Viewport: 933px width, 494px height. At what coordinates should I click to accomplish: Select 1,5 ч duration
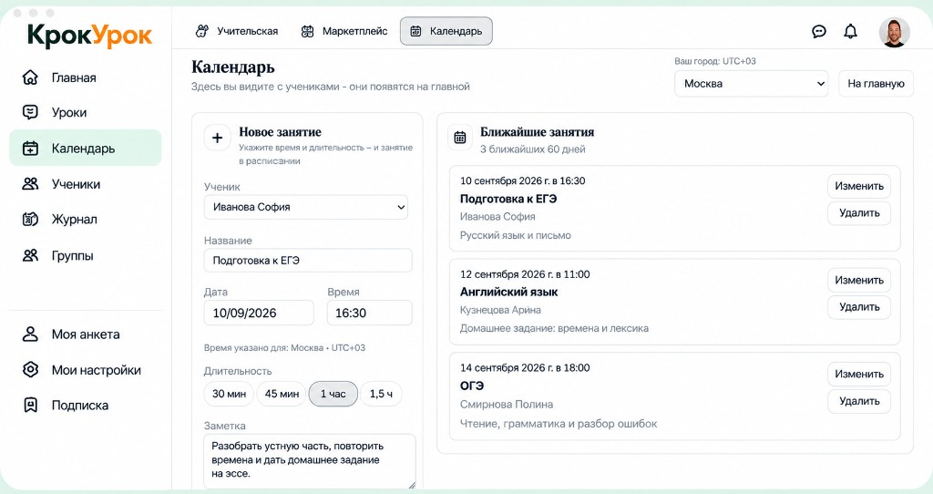(x=381, y=394)
